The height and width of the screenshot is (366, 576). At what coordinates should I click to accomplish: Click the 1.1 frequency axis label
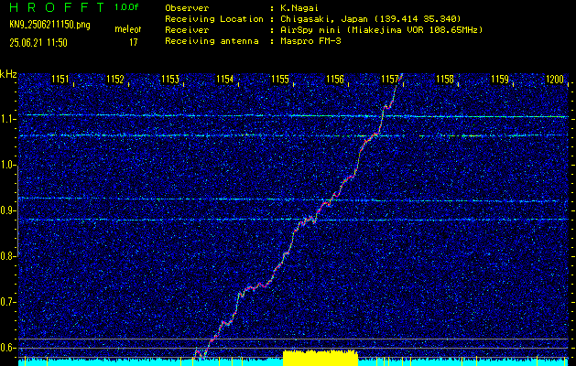pos(7,119)
